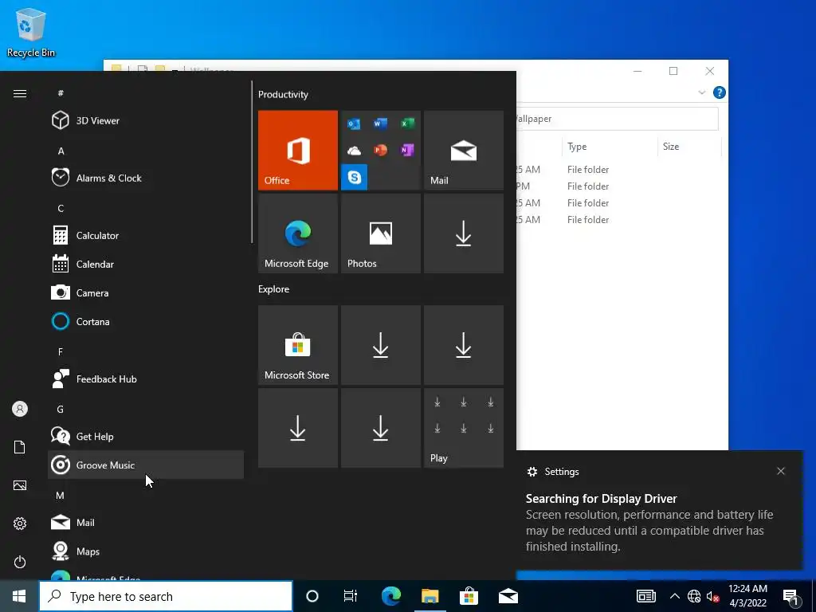Open File Explorer from taskbar
Screen dimensions: 816x612
coord(430,596)
